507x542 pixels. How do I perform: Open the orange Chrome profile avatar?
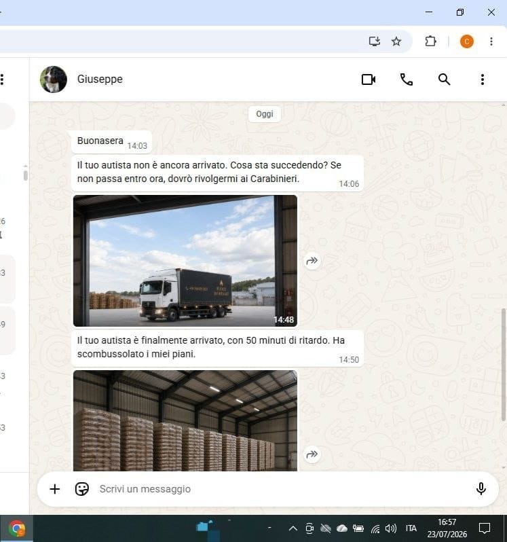(x=466, y=41)
